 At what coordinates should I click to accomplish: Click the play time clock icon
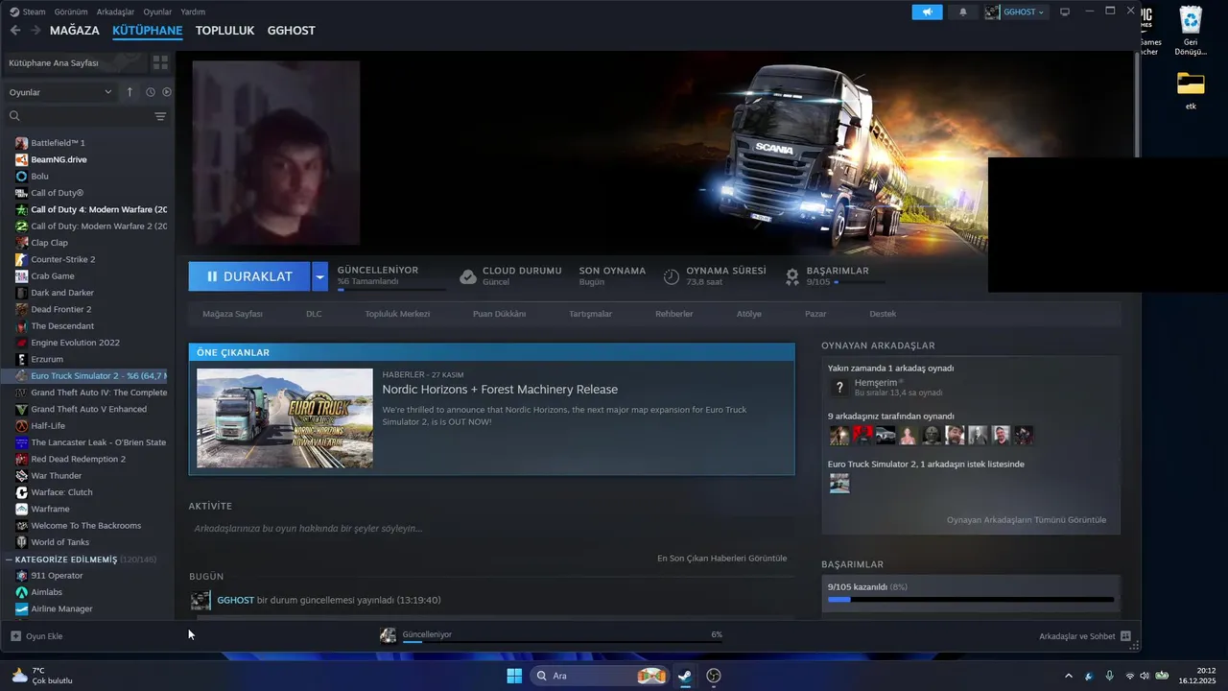pyautogui.click(x=672, y=276)
